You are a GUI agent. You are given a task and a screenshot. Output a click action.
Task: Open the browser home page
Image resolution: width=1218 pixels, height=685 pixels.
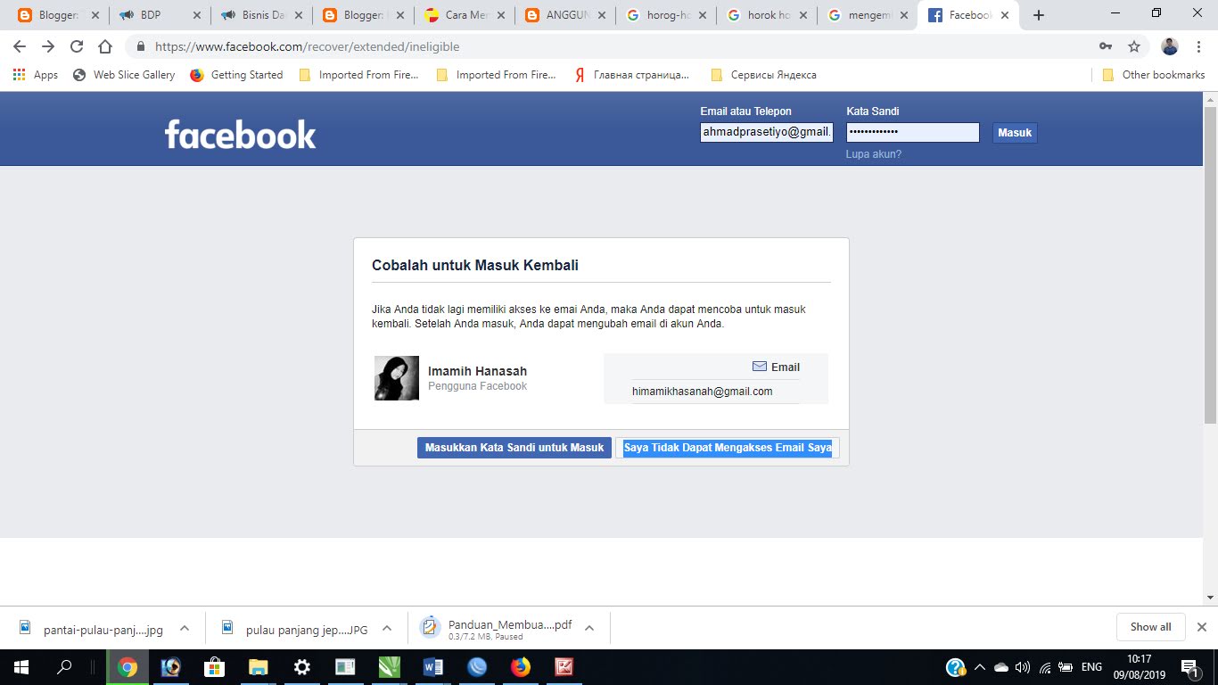[x=105, y=46]
